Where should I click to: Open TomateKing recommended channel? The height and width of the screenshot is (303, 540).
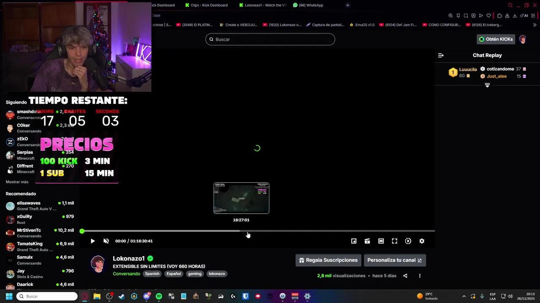click(40, 247)
